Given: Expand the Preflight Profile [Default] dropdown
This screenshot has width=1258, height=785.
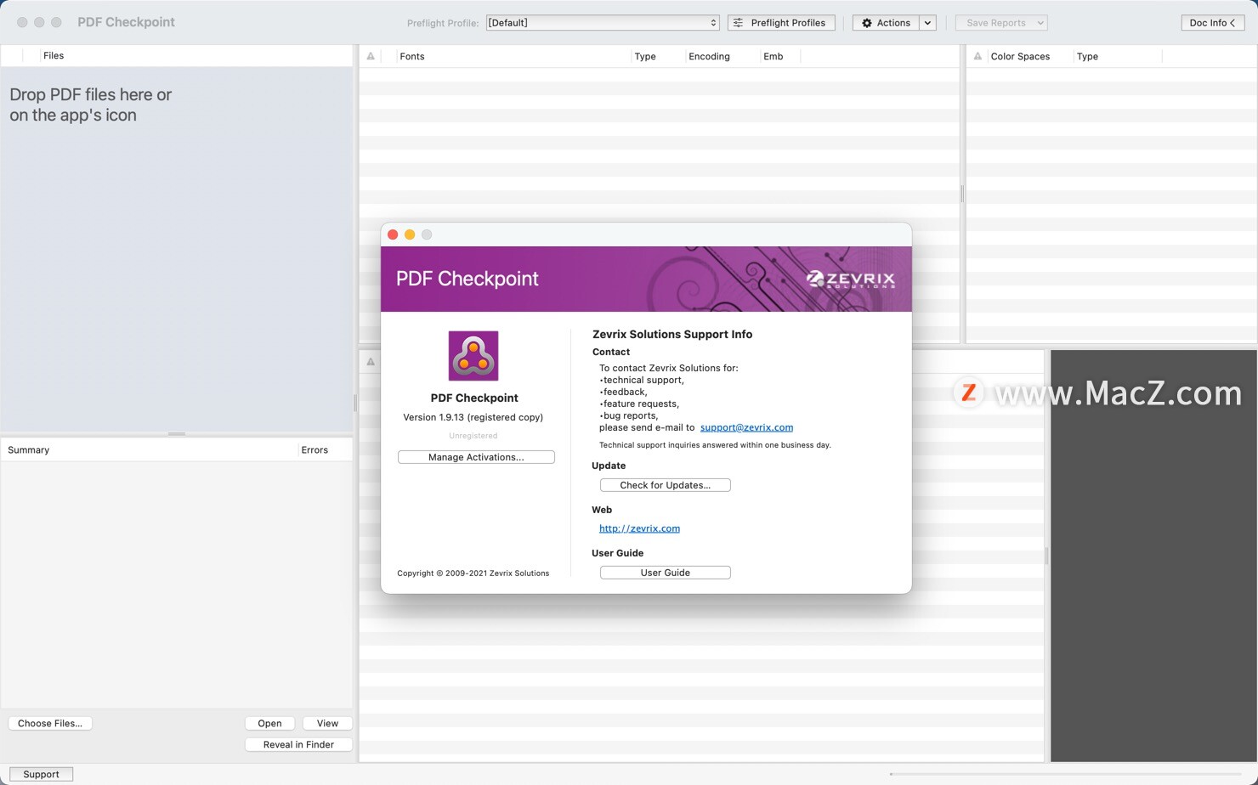Looking at the screenshot, I should point(603,23).
